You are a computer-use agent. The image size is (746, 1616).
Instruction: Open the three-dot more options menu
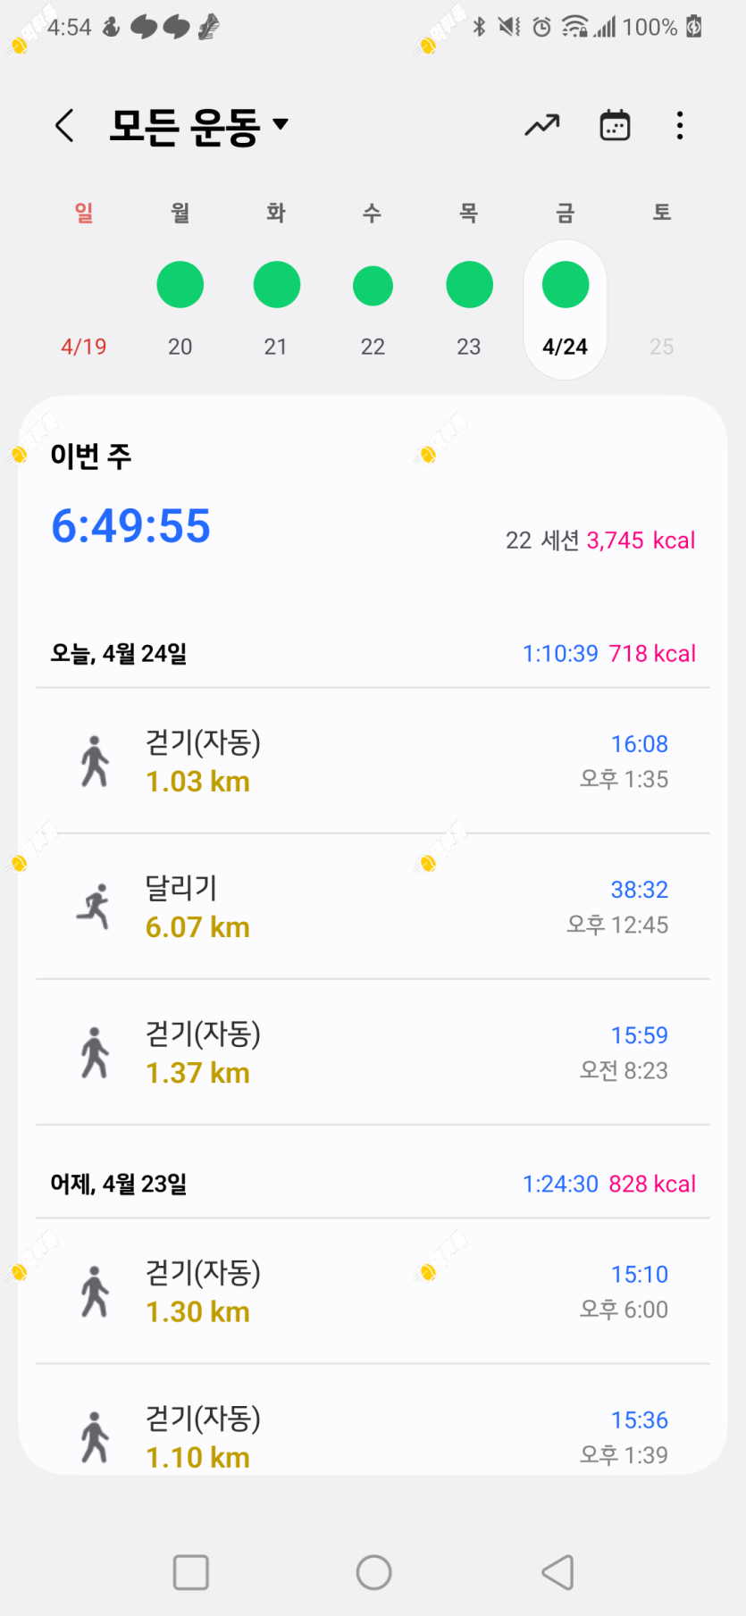tap(680, 126)
